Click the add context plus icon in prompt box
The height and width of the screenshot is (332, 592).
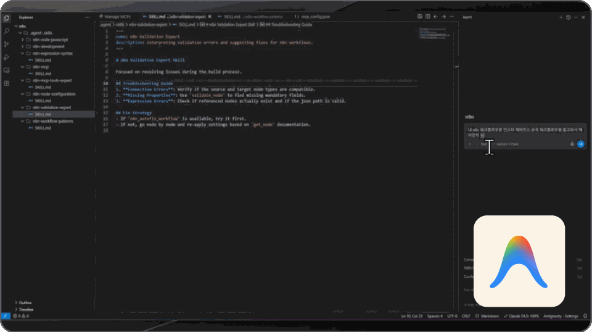pos(470,144)
